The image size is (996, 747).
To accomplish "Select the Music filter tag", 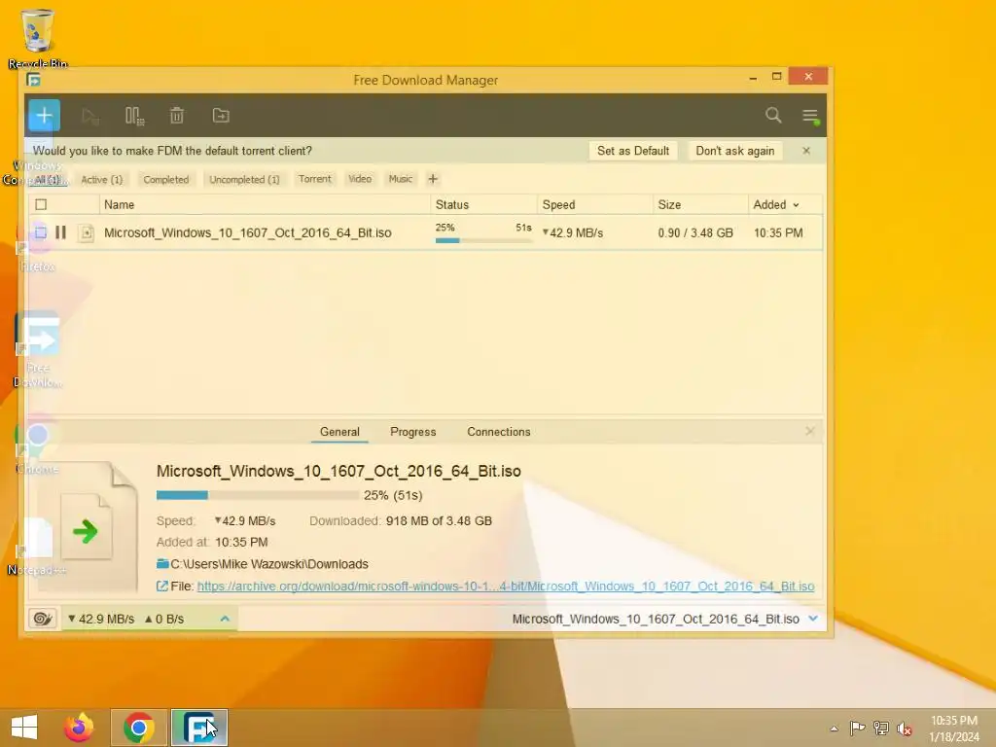I will (x=400, y=179).
